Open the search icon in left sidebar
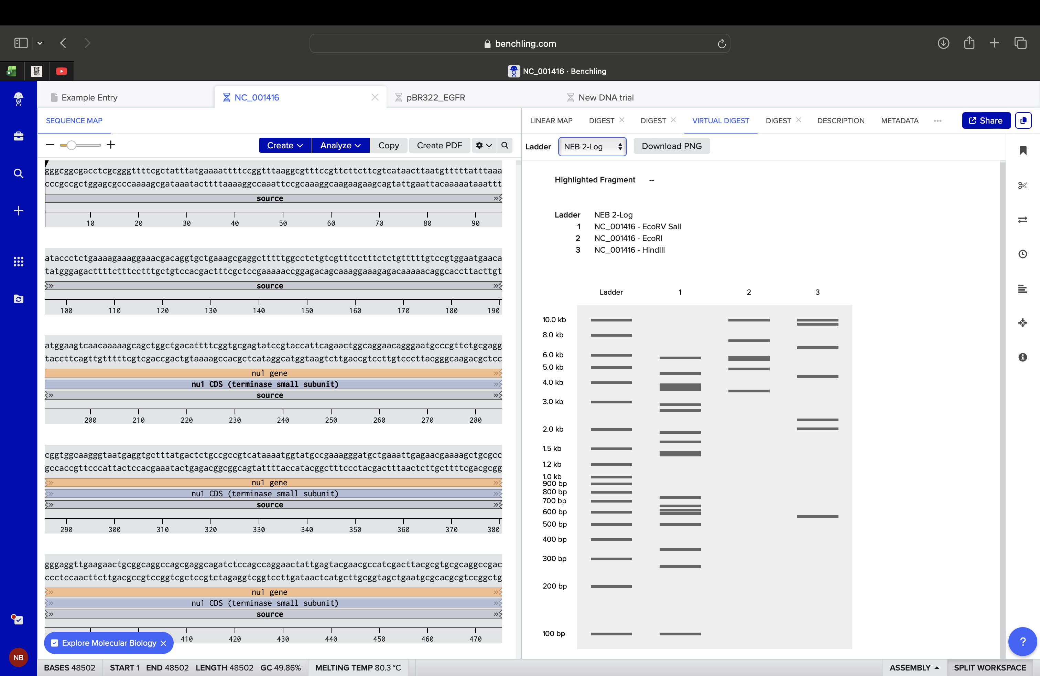Screen dimensions: 1040x676 pyautogui.click(x=18, y=173)
